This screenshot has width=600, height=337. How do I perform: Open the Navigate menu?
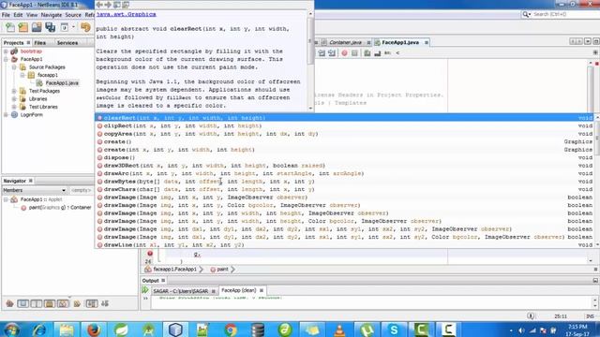[x=52, y=15]
